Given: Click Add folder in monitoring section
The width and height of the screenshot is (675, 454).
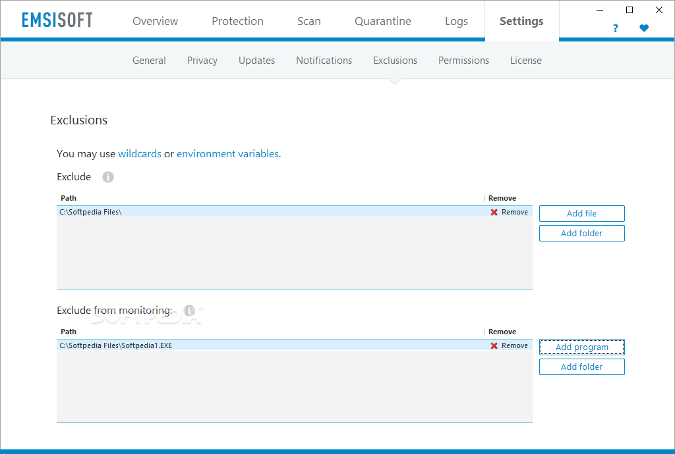Looking at the screenshot, I should pyautogui.click(x=581, y=366).
